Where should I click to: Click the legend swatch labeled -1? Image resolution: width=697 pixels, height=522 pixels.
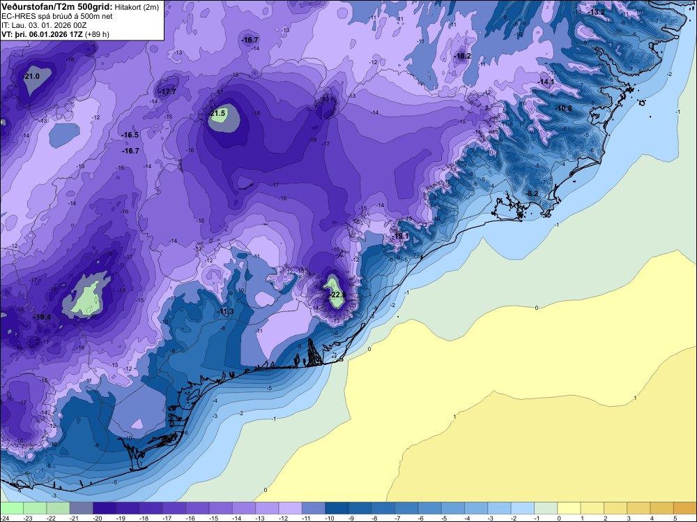coord(546,508)
